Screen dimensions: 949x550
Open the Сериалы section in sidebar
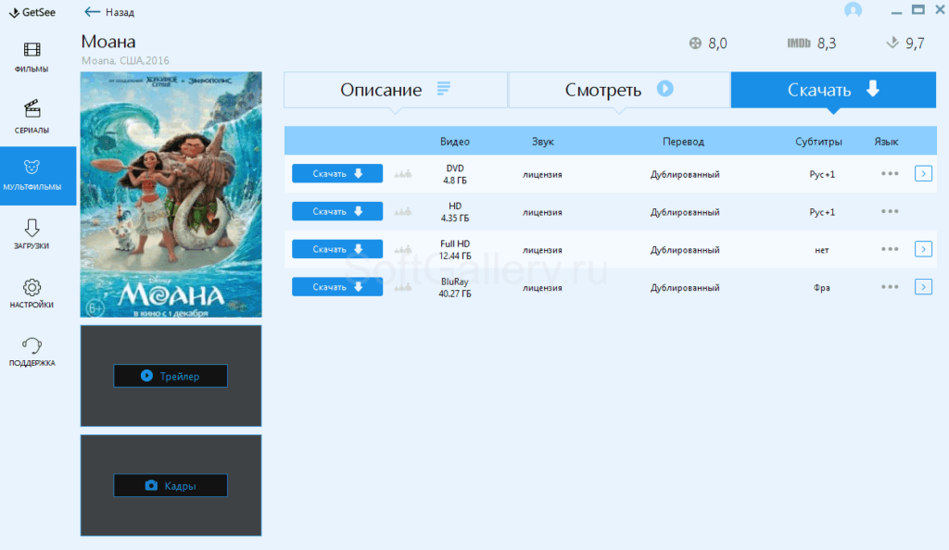pyautogui.click(x=32, y=117)
